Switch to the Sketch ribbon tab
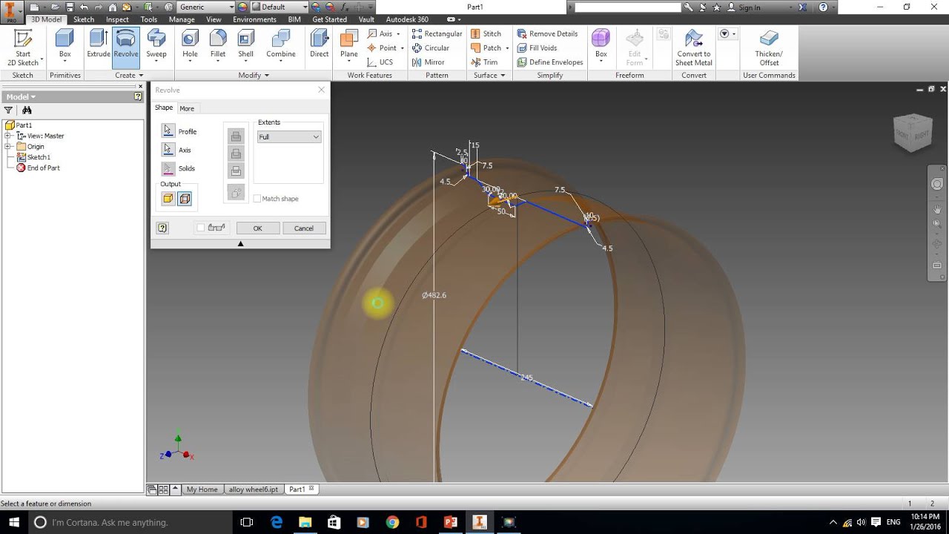Screen dimensions: 949x534 tap(84, 19)
